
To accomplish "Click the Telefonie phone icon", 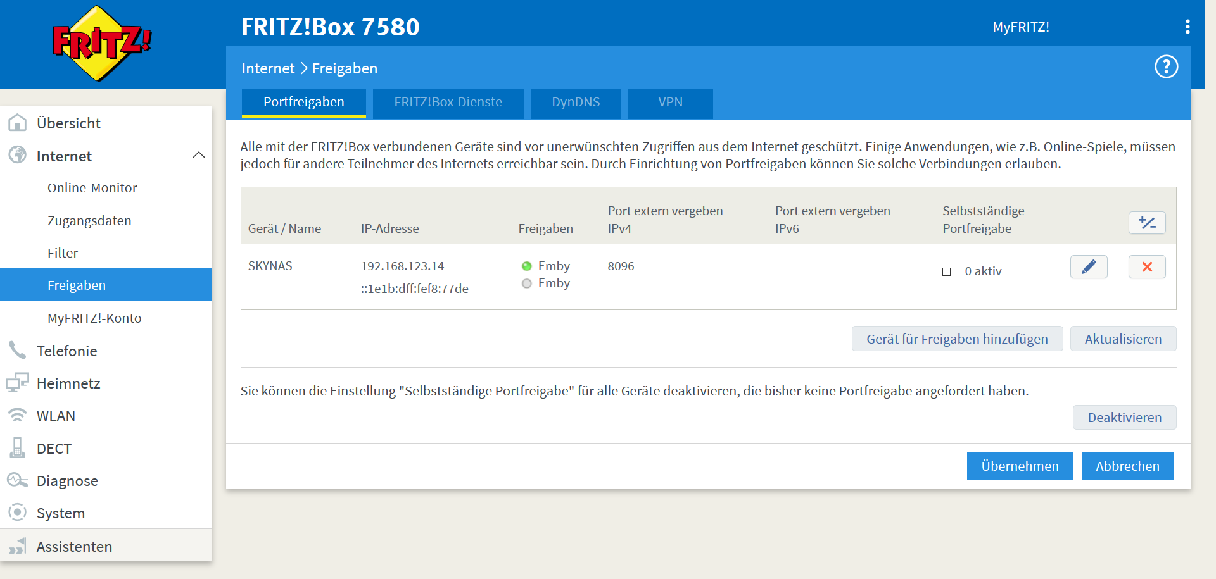I will [x=18, y=350].
